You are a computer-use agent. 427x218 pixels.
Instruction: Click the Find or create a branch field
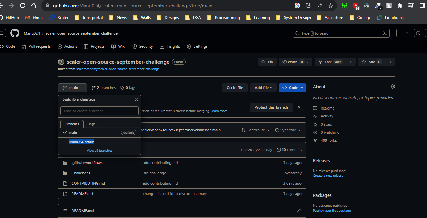pos(99,111)
